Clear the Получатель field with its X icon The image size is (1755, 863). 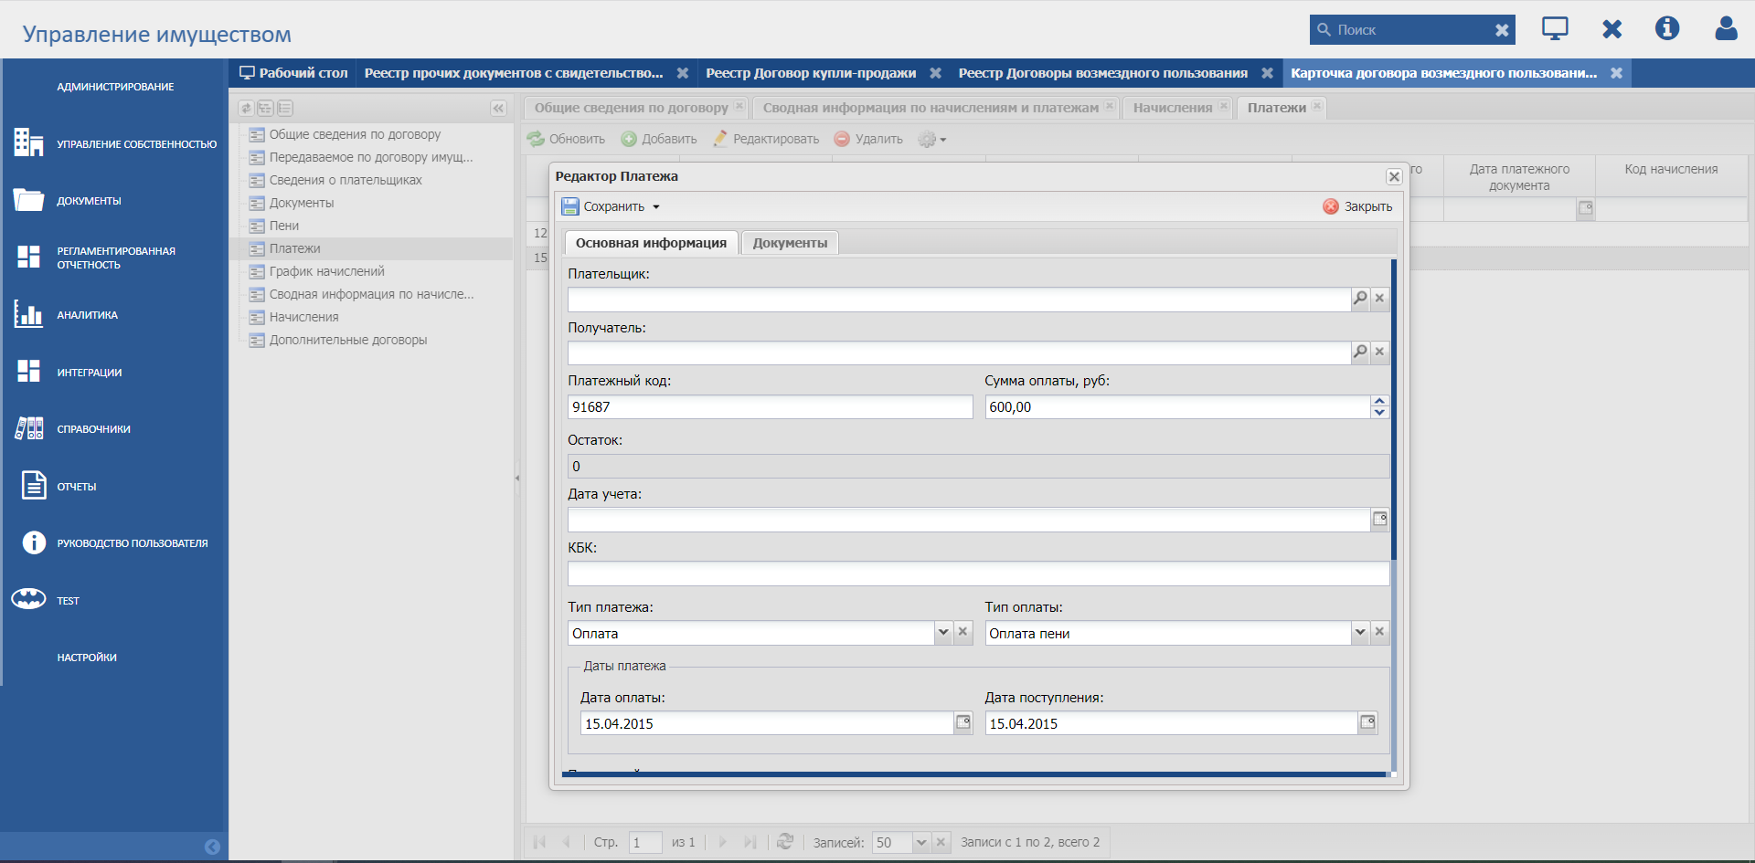pyautogui.click(x=1380, y=352)
